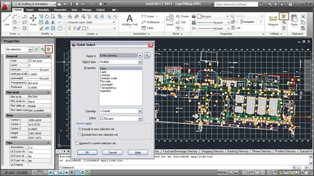Click the Table annotation tool
The width and height of the screenshot is (314, 176).
tap(148, 28)
